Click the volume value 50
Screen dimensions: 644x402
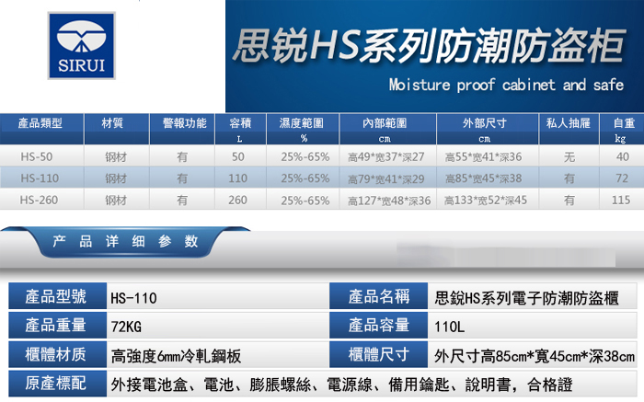237,157
